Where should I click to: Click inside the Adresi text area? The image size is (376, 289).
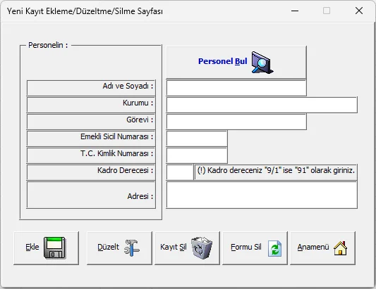(x=262, y=195)
